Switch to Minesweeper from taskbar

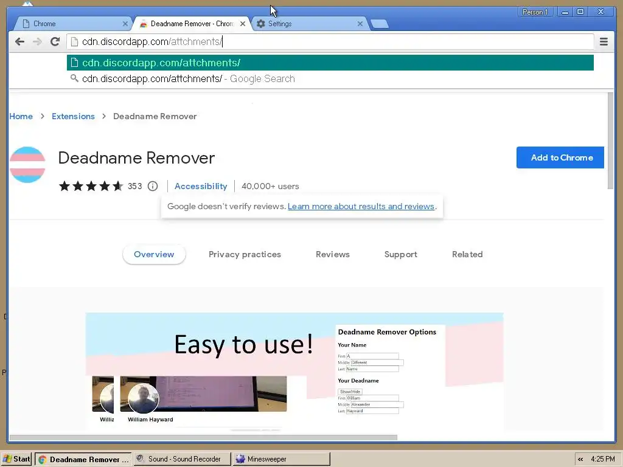tap(281, 459)
